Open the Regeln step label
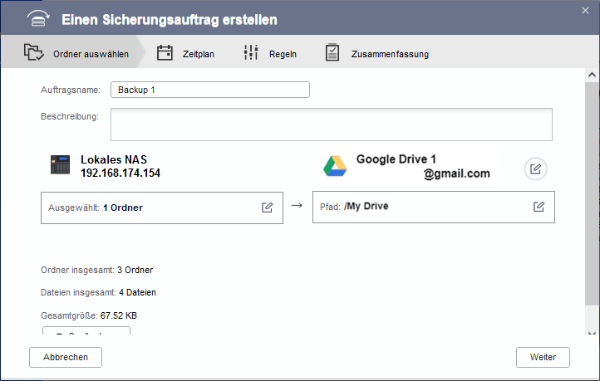Viewport: 600px width, 381px height. [283, 55]
